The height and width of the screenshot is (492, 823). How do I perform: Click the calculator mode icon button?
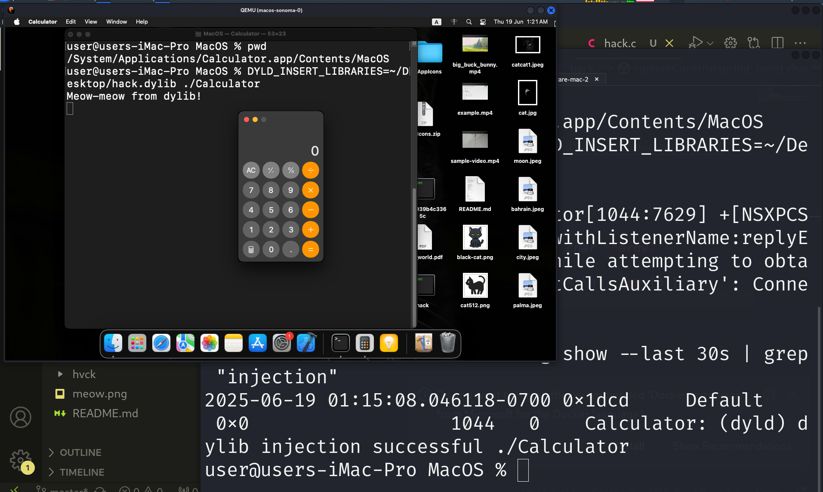pos(251,249)
